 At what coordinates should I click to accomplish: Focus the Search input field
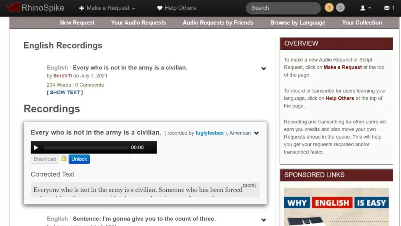[x=283, y=8]
